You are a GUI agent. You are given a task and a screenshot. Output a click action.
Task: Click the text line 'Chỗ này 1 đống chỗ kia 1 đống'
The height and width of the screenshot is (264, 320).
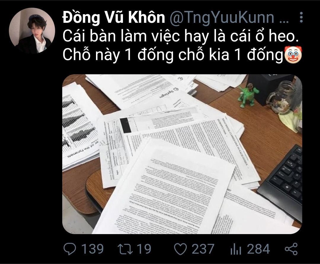pos(173,55)
